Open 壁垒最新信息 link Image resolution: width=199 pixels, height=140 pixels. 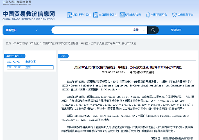pyautogui.click(x=133, y=15)
